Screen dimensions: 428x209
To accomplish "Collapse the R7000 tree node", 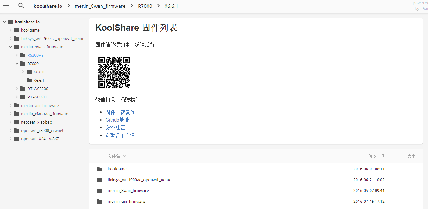I will 17,63.
